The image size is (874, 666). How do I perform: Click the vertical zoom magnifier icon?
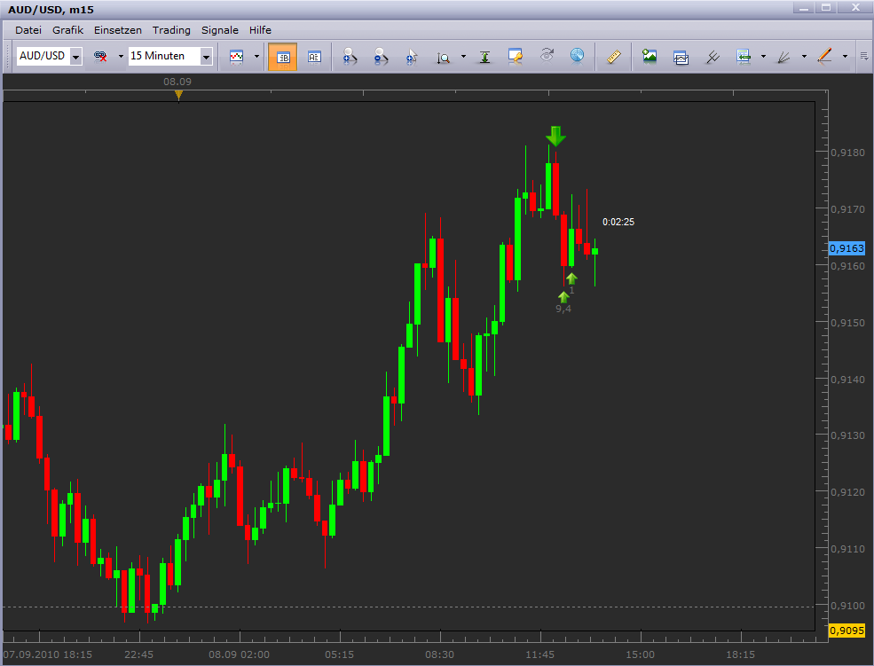443,56
